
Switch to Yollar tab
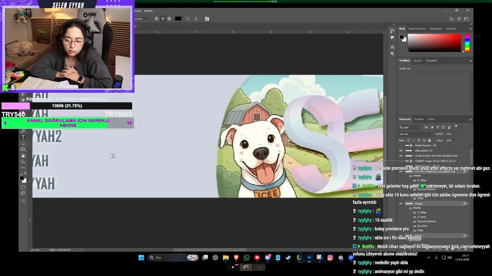[x=431, y=119]
